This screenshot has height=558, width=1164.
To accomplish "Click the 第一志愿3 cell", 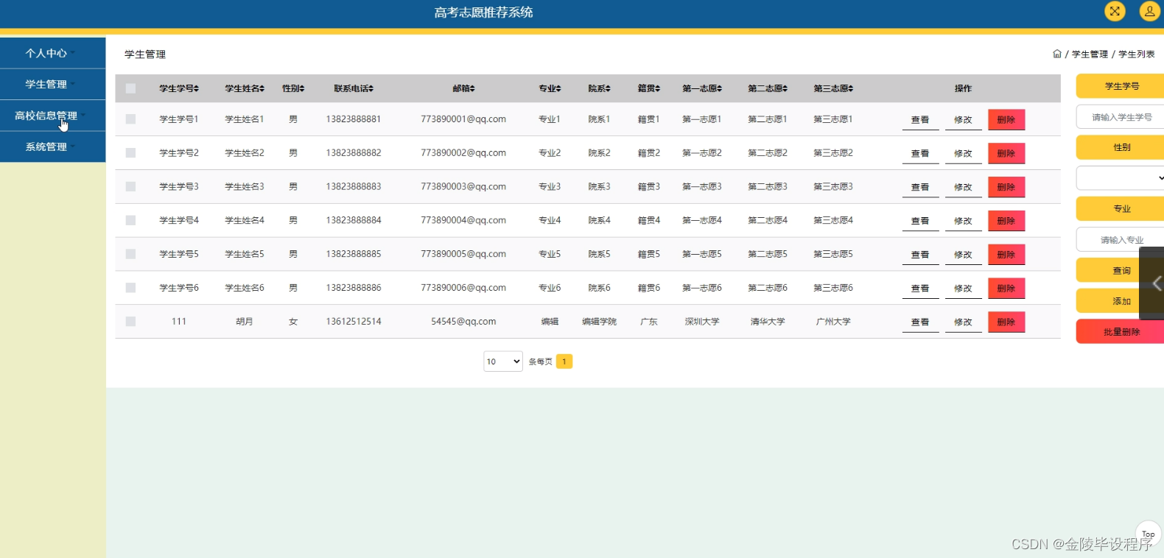I will tap(702, 187).
